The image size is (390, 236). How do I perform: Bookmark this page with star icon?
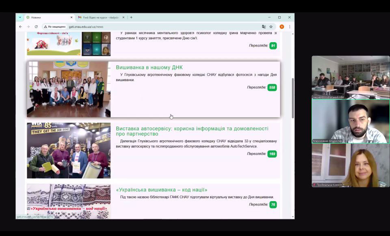coord(271,26)
